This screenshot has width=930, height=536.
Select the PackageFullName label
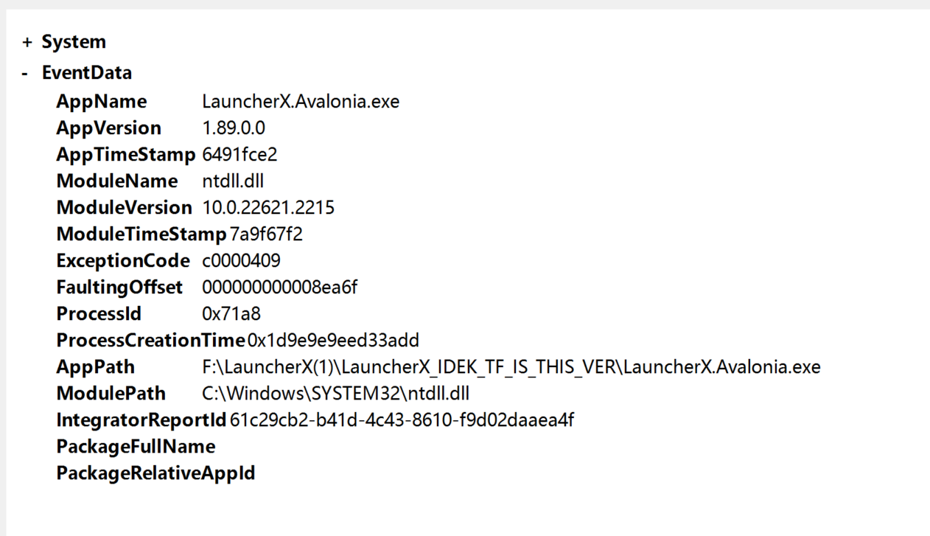coord(135,446)
